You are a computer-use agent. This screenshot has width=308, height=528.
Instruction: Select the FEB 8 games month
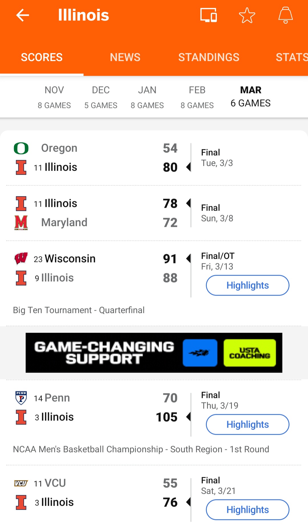(197, 97)
